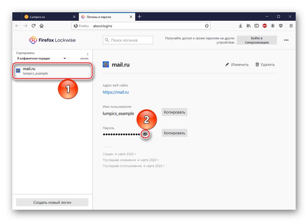Click the Firefox Lockwise logo
Image resolution: width=308 pixels, height=222 pixels.
coord(52,40)
